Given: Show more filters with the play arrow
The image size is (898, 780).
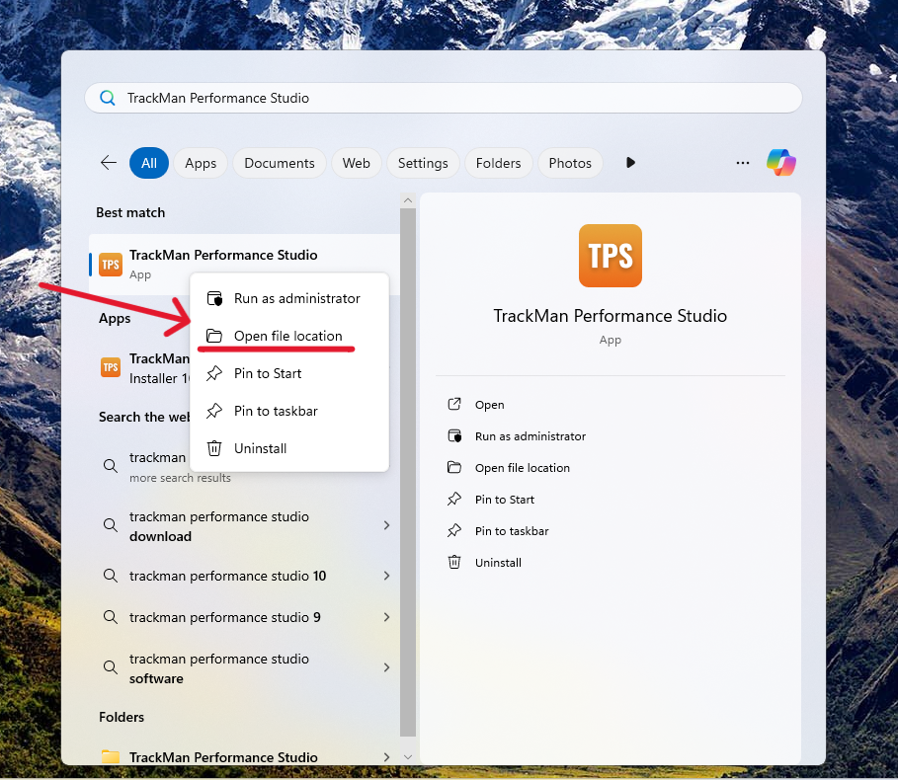Looking at the screenshot, I should coord(630,163).
